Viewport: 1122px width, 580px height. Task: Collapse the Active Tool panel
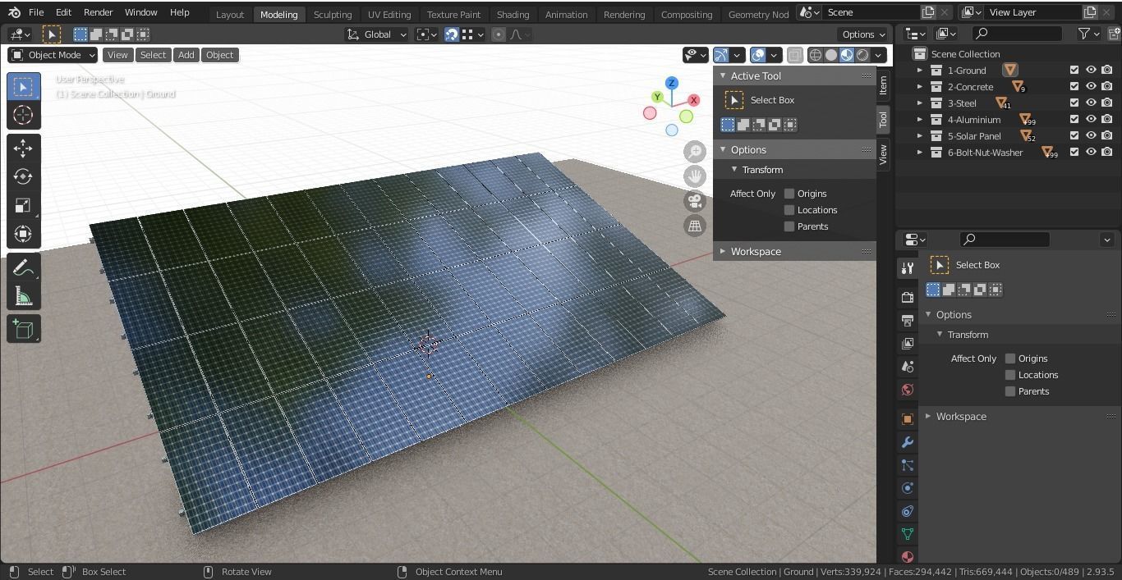coord(723,75)
